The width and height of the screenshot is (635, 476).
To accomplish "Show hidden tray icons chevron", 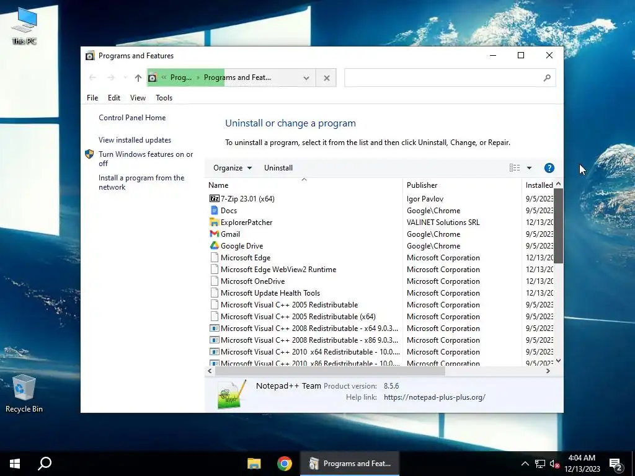I will click(525, 464).
